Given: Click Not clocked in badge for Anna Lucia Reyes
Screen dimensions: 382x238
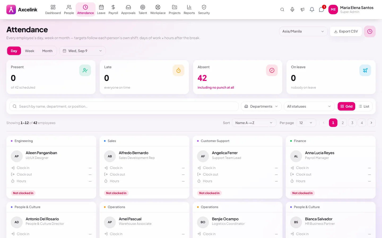Looking at the screenshot, I should pos(302,193).
